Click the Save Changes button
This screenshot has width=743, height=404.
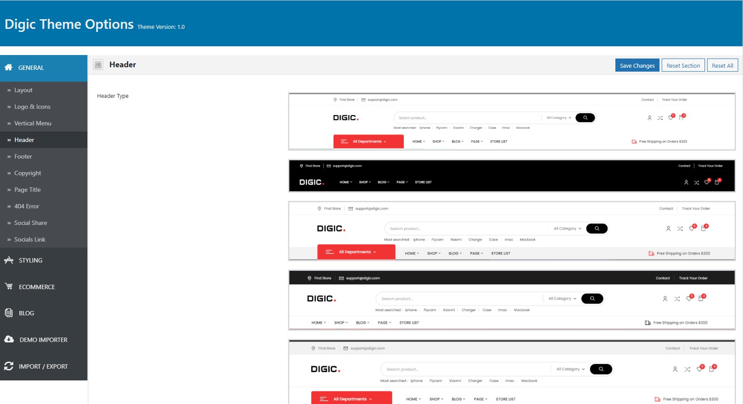(x=637, y=65)
